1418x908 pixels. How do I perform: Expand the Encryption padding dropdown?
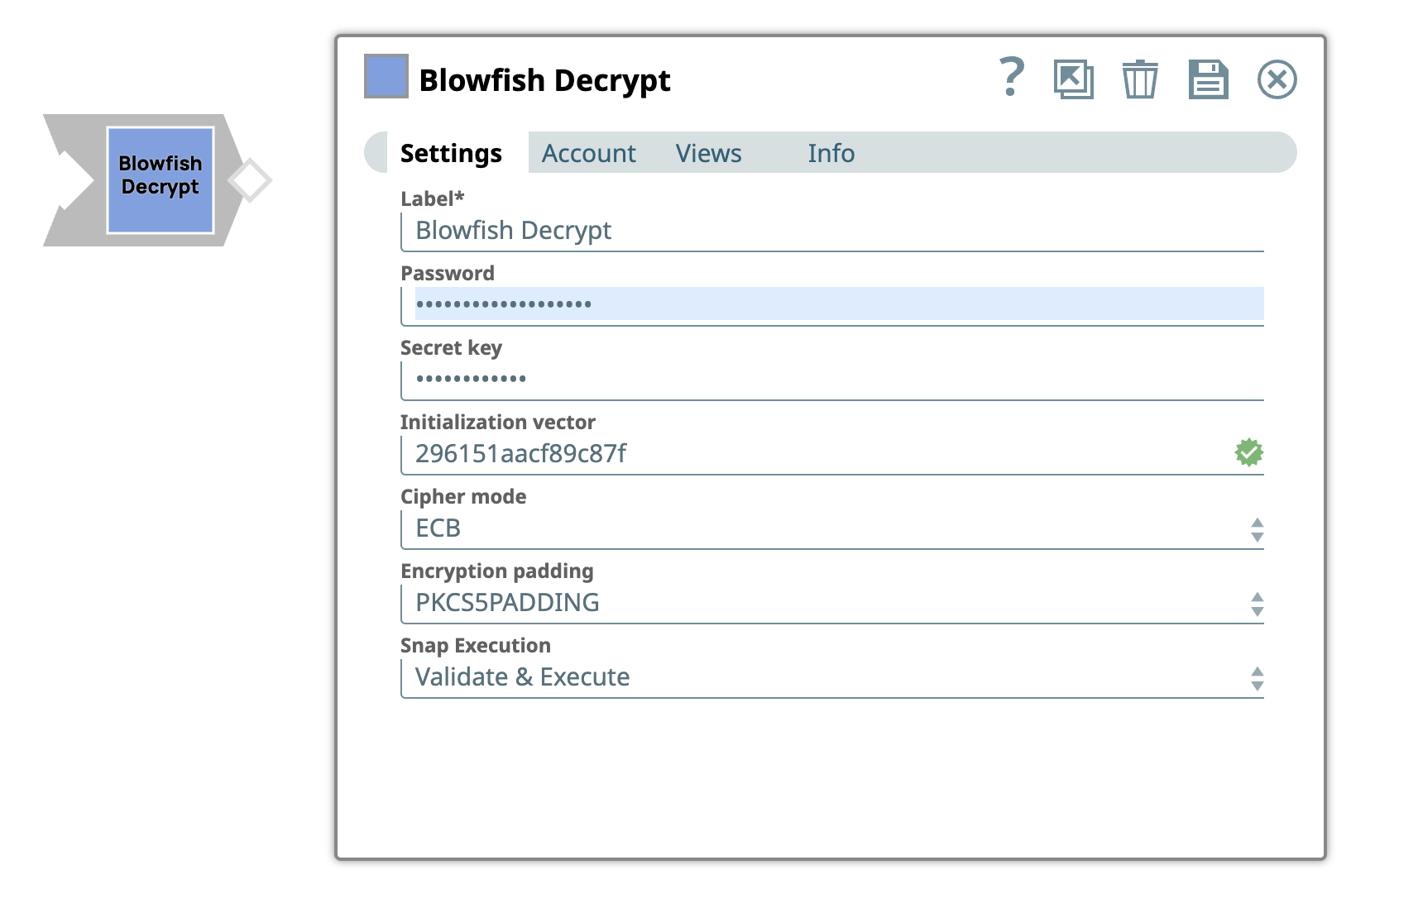click(x=831, y=603)
